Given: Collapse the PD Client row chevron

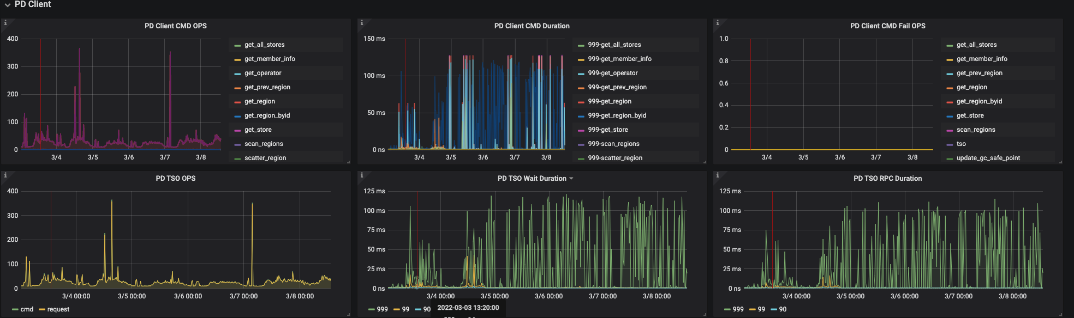Looking at the screenshot, I should [x=7, y=5].
